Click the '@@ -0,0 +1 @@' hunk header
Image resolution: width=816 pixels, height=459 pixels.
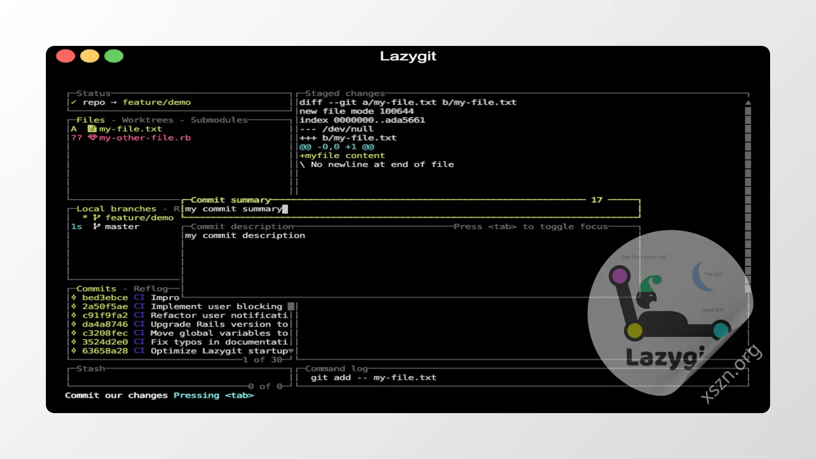click(337, 147)
